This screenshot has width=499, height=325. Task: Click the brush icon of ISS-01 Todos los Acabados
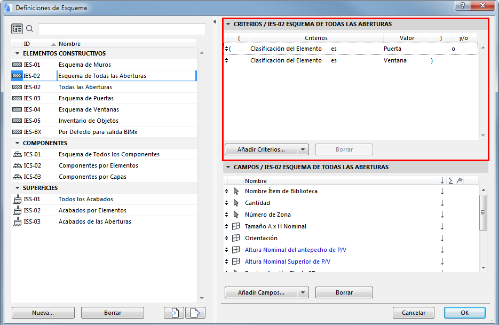pyautogui.click(x=18, y=199)
